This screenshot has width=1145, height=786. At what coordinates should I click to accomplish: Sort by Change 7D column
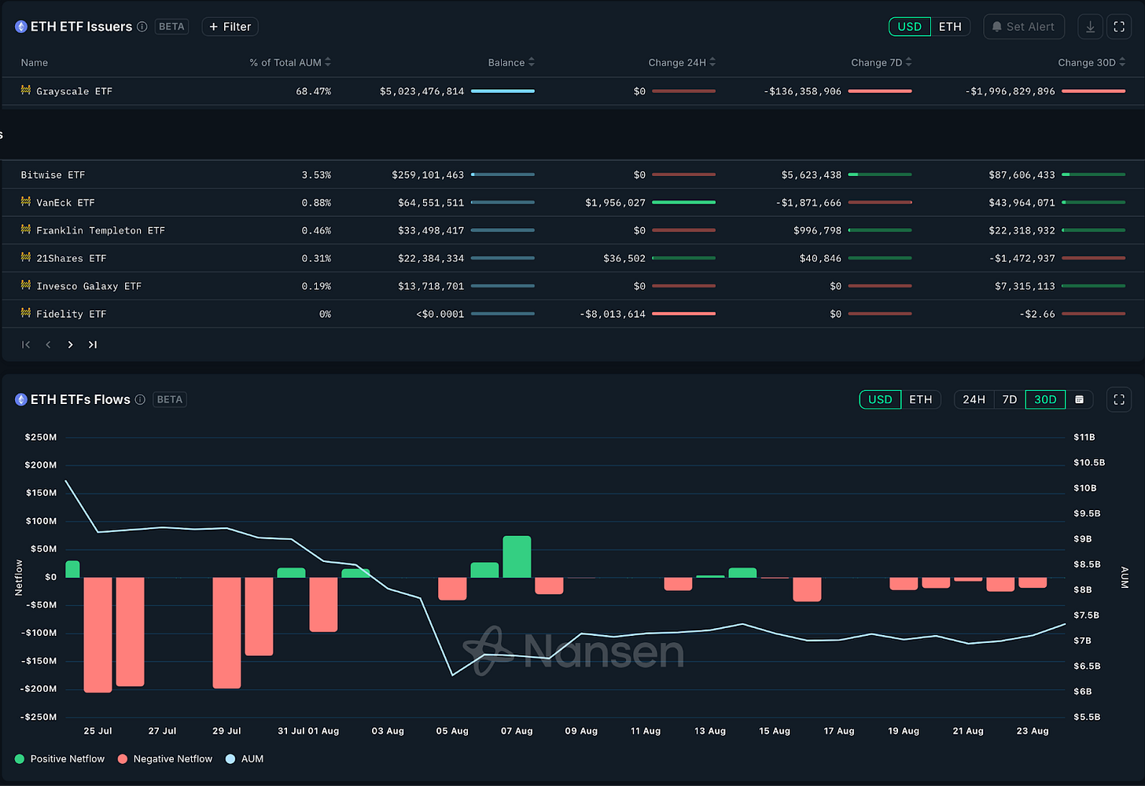point(882,62)
